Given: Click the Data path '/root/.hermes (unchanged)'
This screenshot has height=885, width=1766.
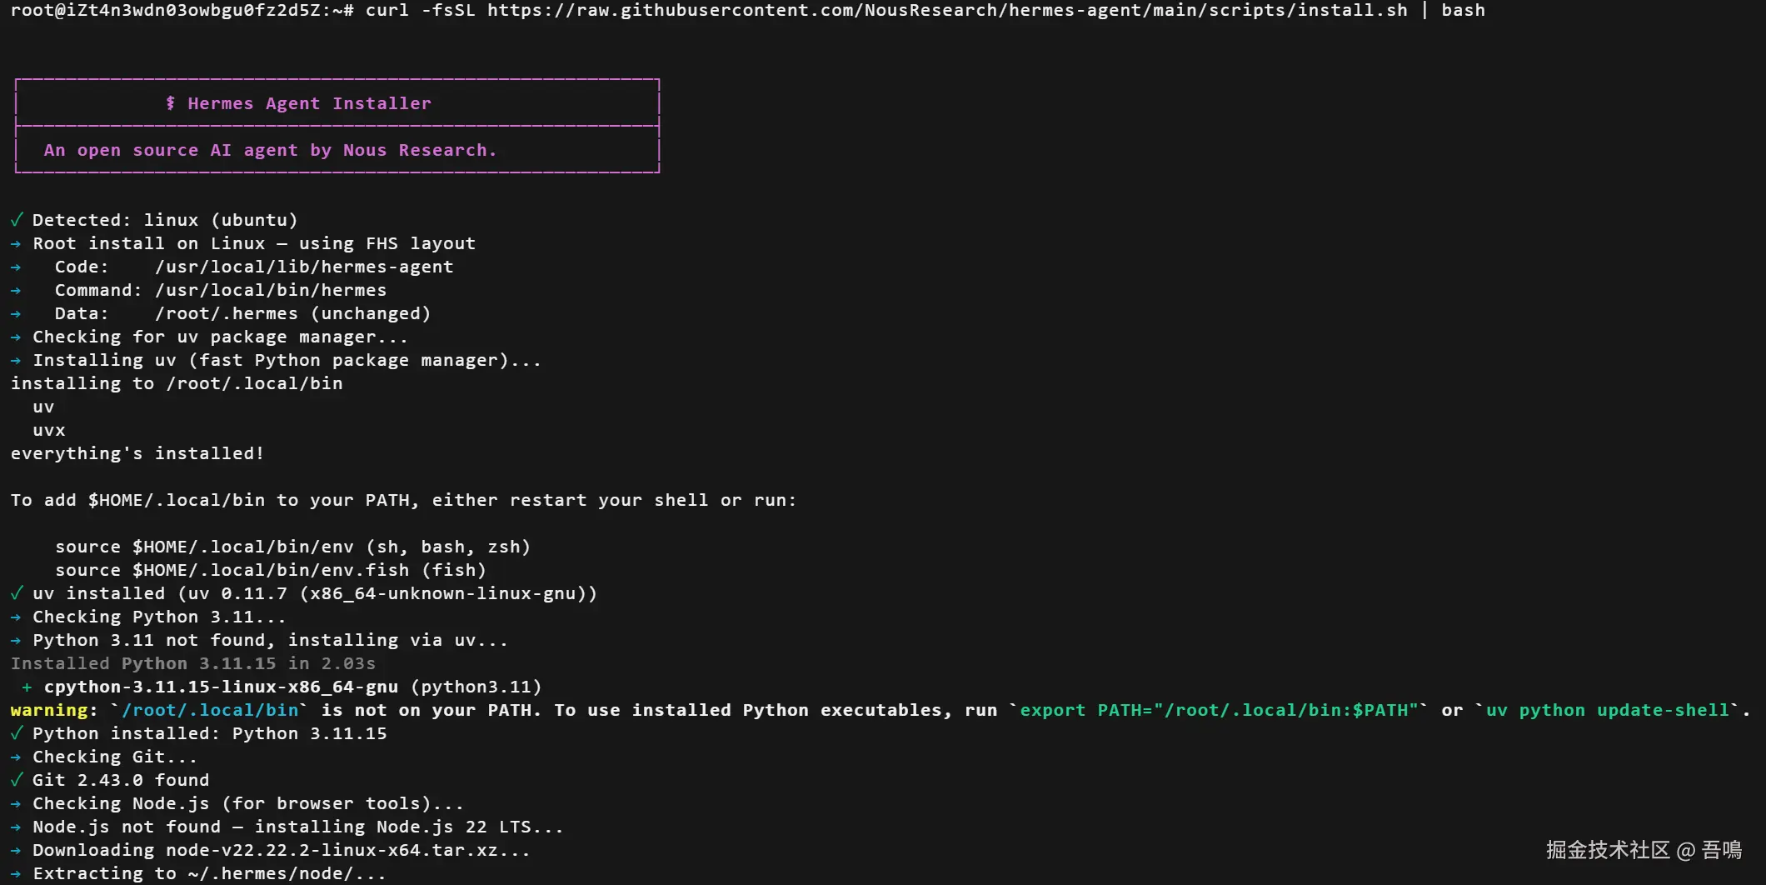Looking at the screenshot, I should tap(292, 313).
